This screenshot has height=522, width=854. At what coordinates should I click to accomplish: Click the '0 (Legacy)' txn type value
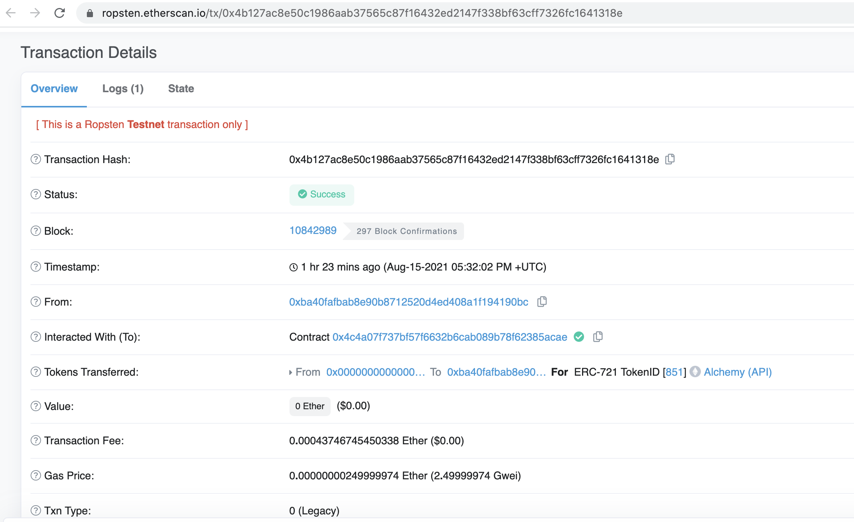(314, 511)
